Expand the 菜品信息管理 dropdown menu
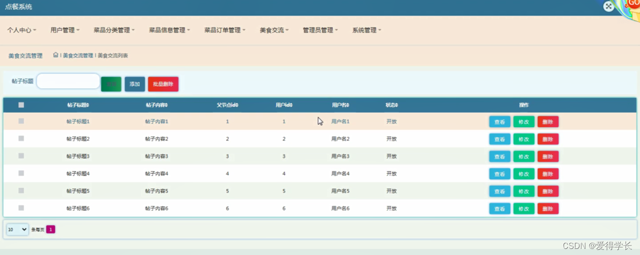Viewport: 640px width, 255px height. pos(169,30)
